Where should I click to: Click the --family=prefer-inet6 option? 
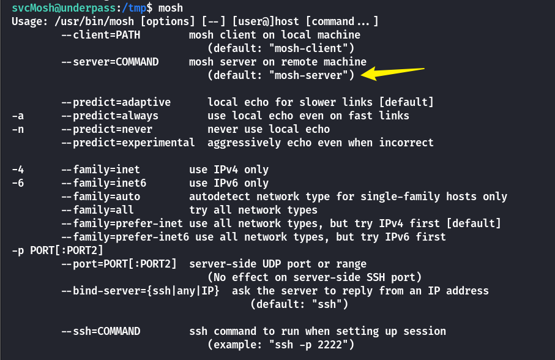point(125,237)
